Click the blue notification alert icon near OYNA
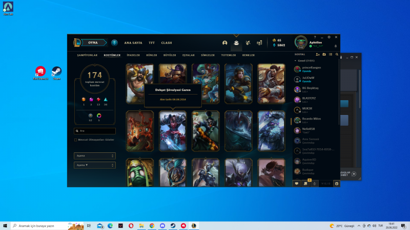The image size is (410, 230). pyautogui.click(x=114, y=42)
